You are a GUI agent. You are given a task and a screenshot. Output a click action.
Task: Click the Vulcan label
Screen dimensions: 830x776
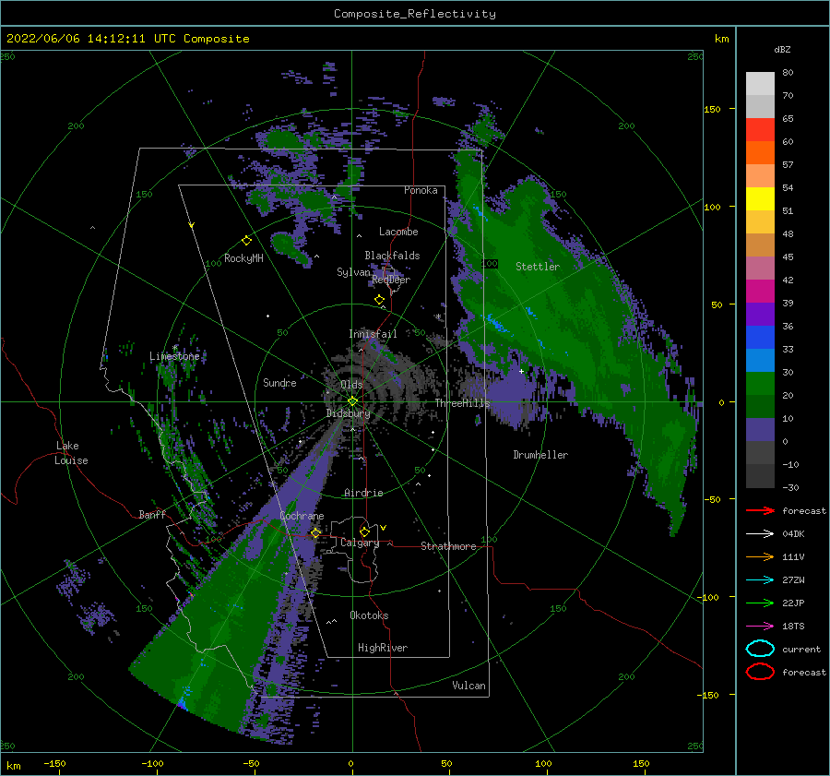(468, 686)
